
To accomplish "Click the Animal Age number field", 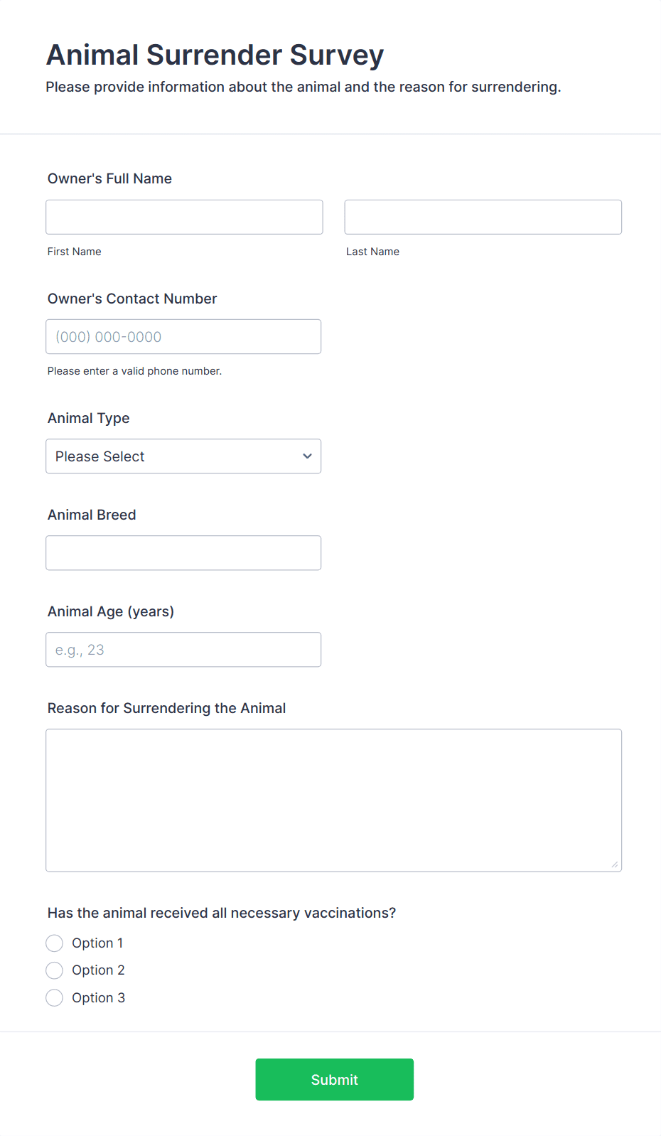I will click(183, 650).
